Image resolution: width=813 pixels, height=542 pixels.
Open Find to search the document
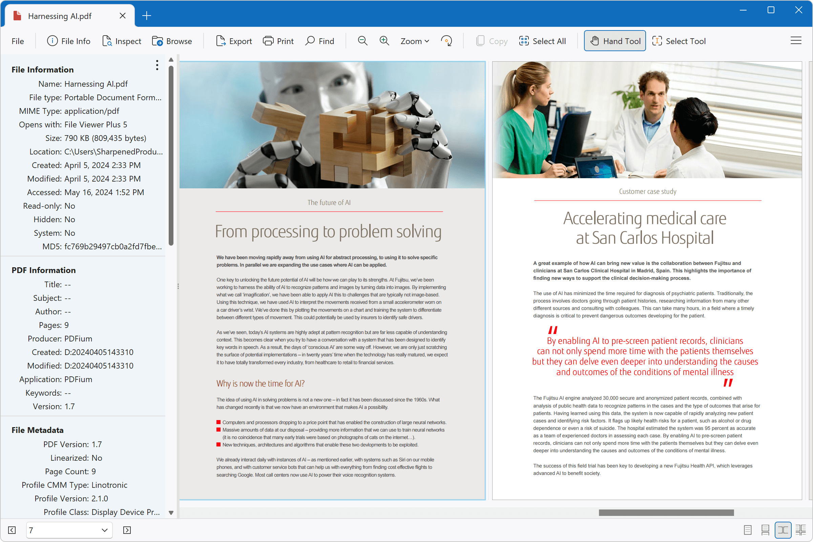319,41
